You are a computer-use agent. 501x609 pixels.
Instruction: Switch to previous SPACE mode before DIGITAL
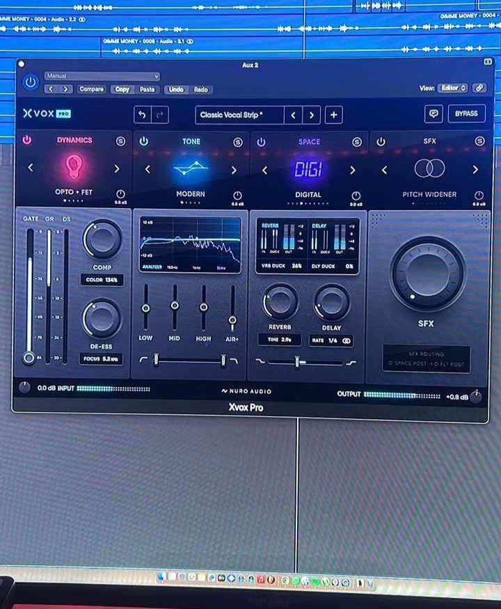point(264,170)
